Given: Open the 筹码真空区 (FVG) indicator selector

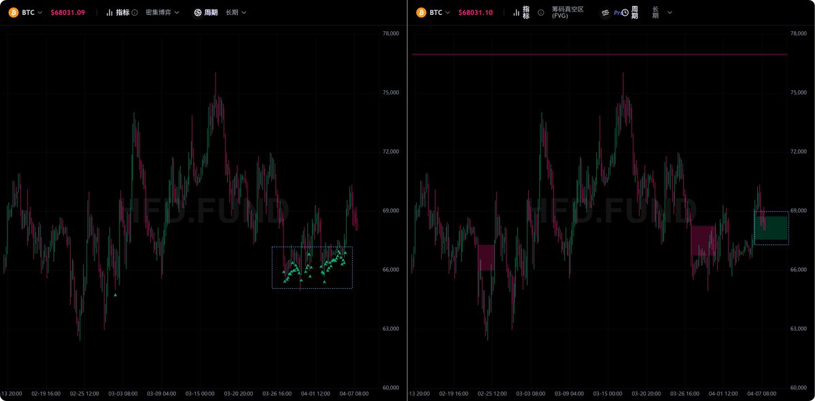Looking at the screenshot, I should point(568,12).
